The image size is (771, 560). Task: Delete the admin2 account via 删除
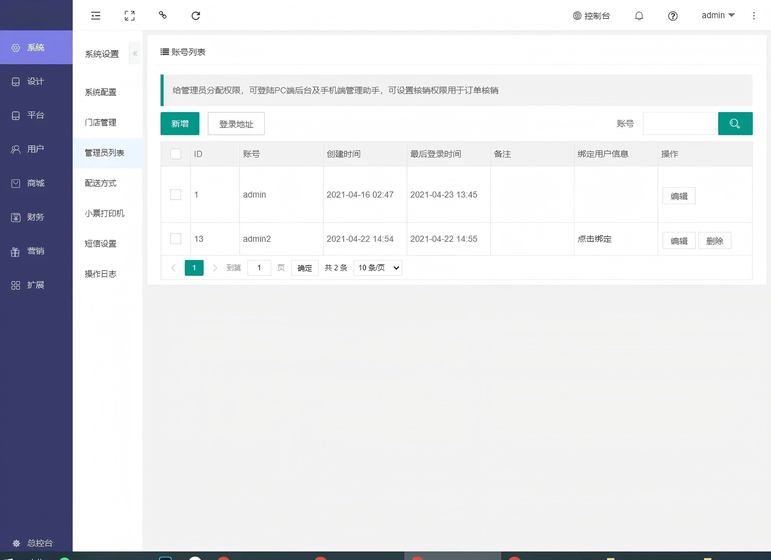(715, 241)
